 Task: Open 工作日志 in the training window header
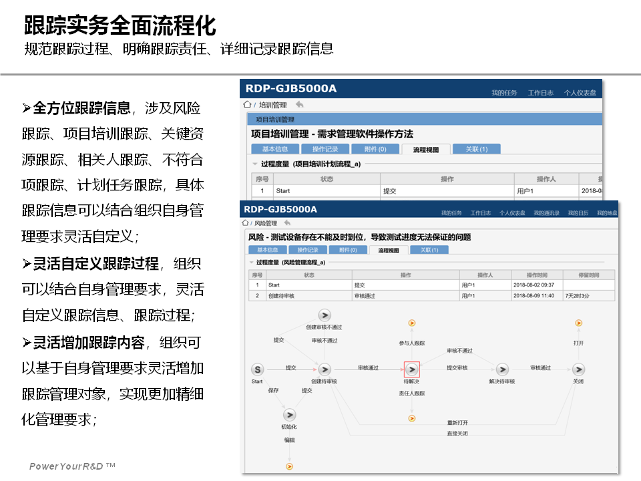pyautogui.click(x=540, y=93)
